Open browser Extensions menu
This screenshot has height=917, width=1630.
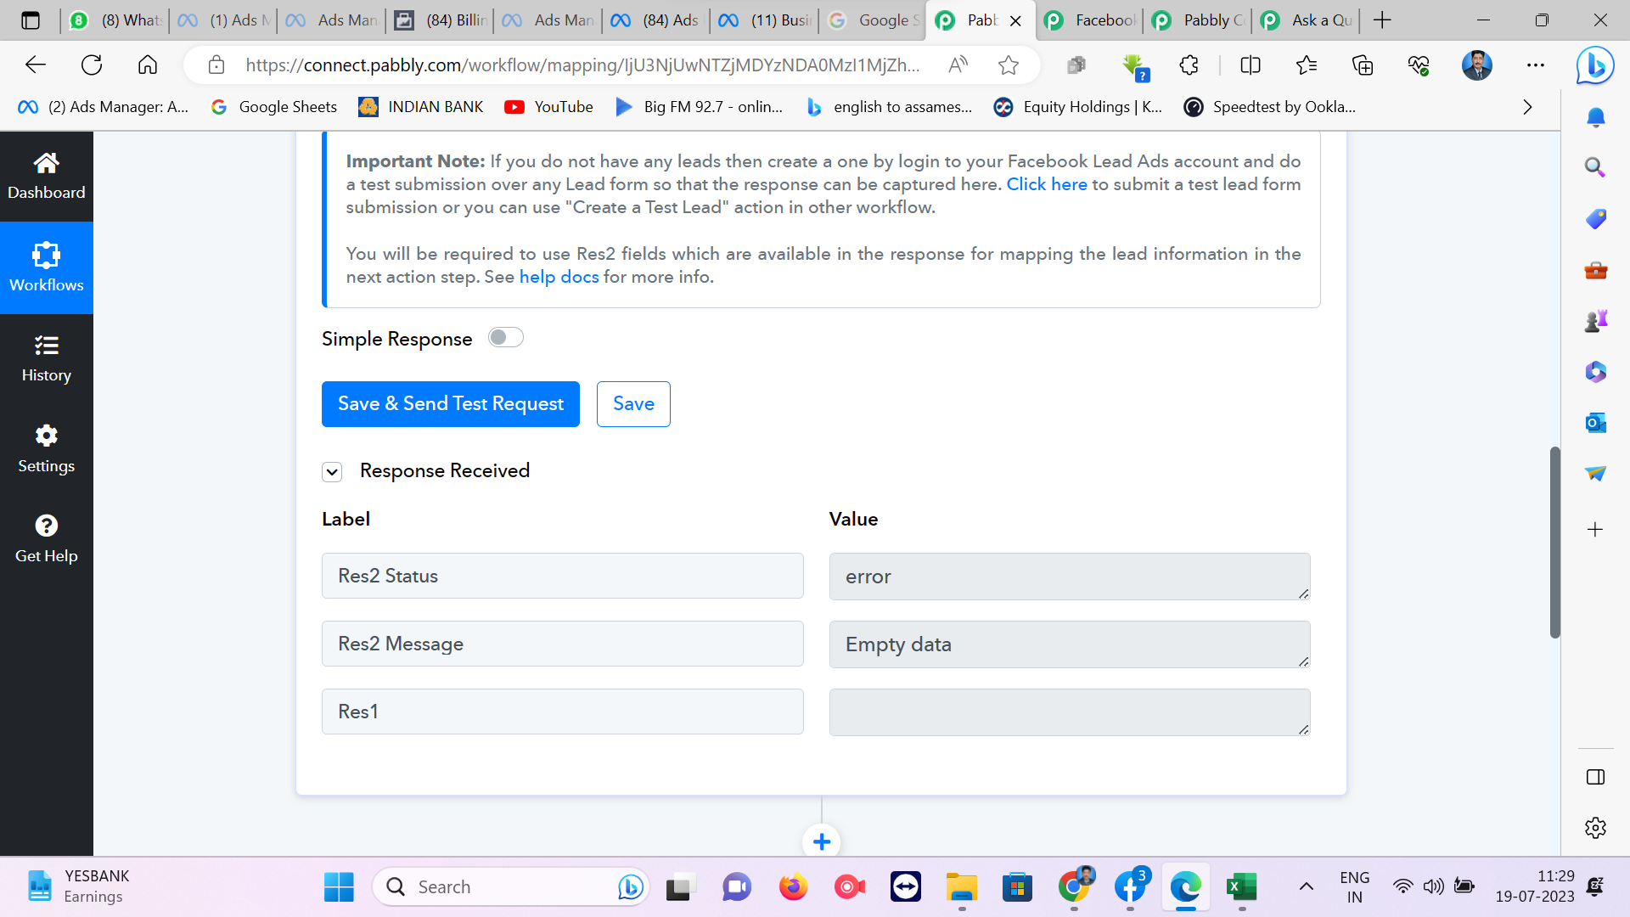(x=1189, y=65)
